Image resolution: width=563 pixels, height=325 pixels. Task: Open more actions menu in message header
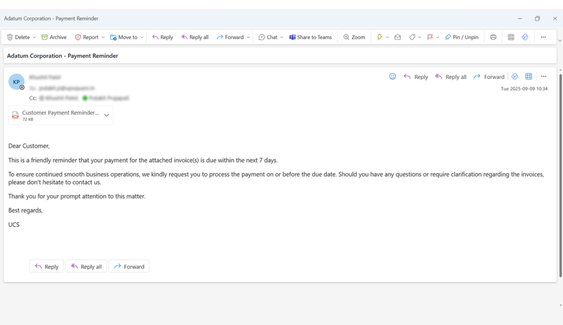point(543,77)
